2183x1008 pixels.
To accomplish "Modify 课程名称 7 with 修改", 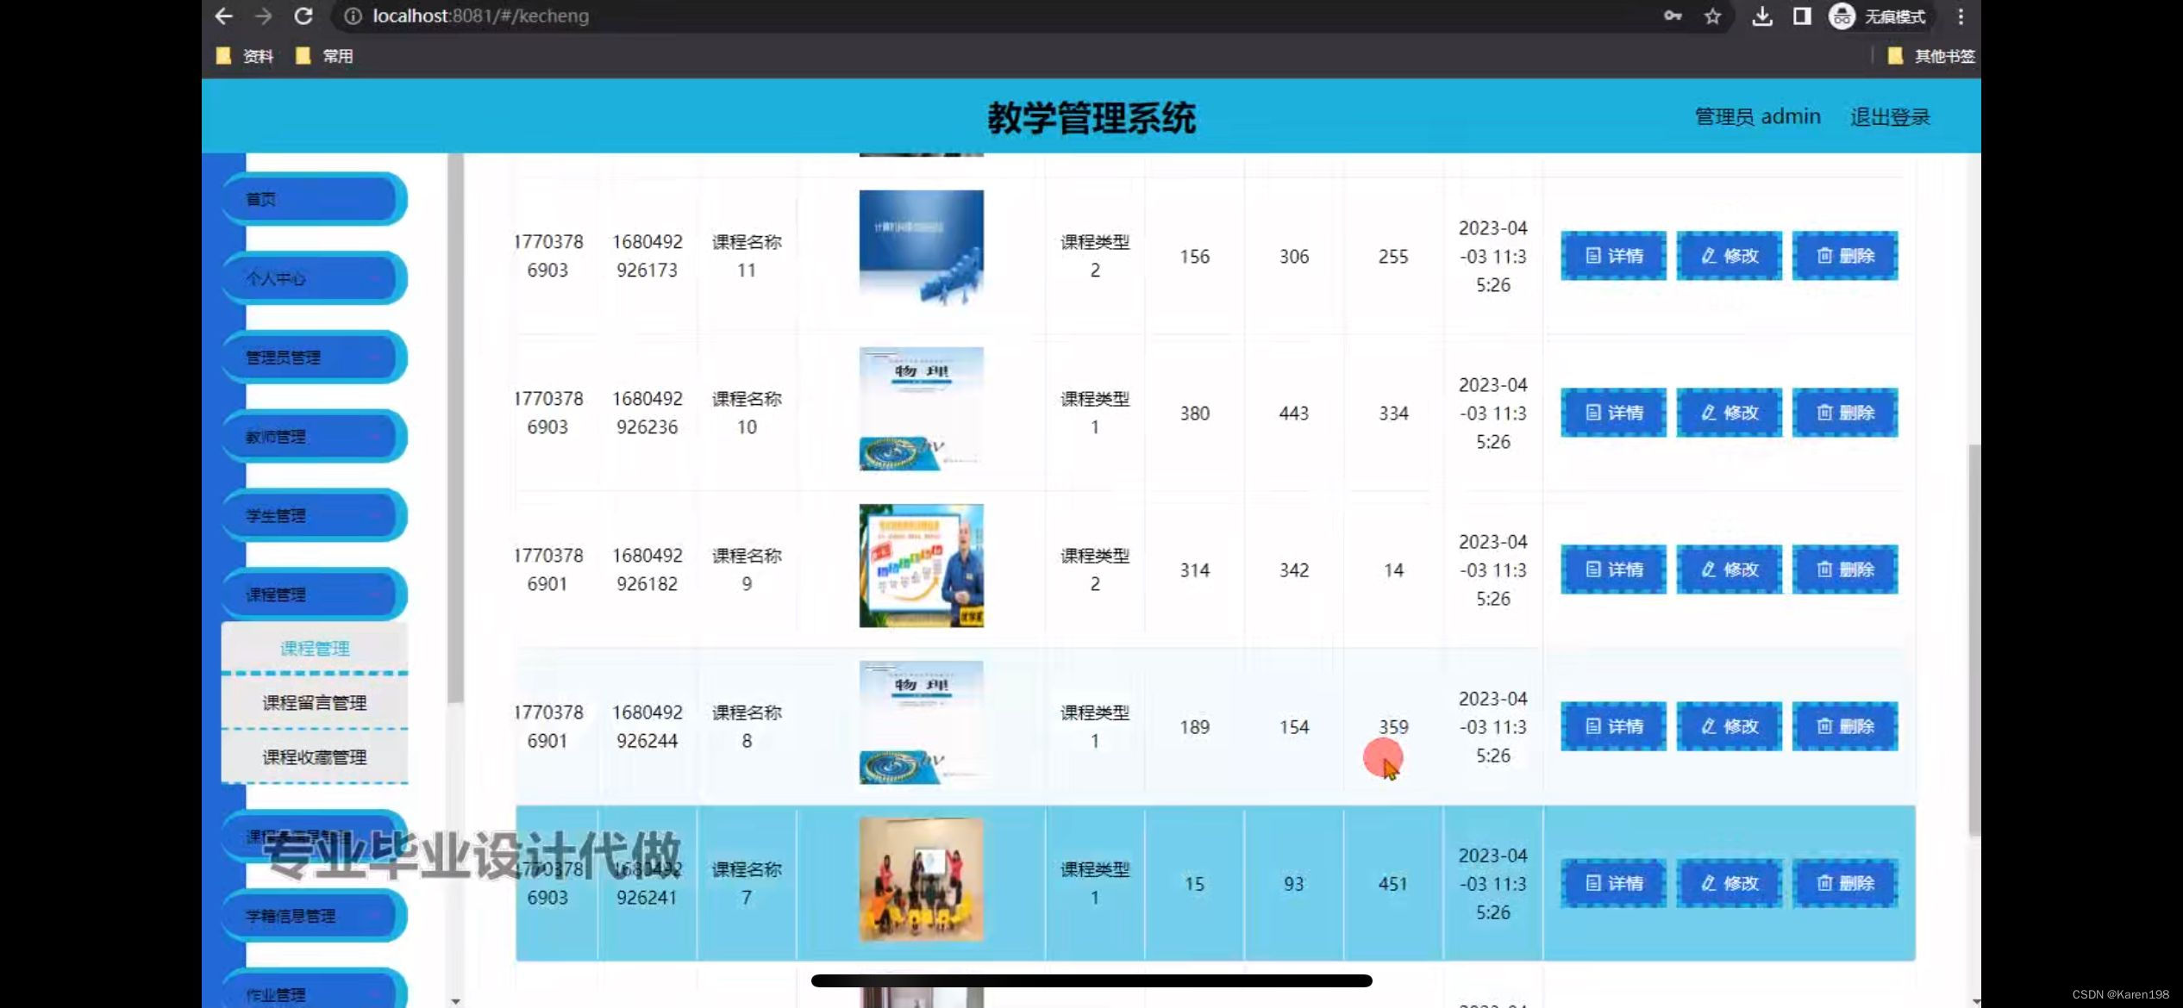I will 1729,883.
